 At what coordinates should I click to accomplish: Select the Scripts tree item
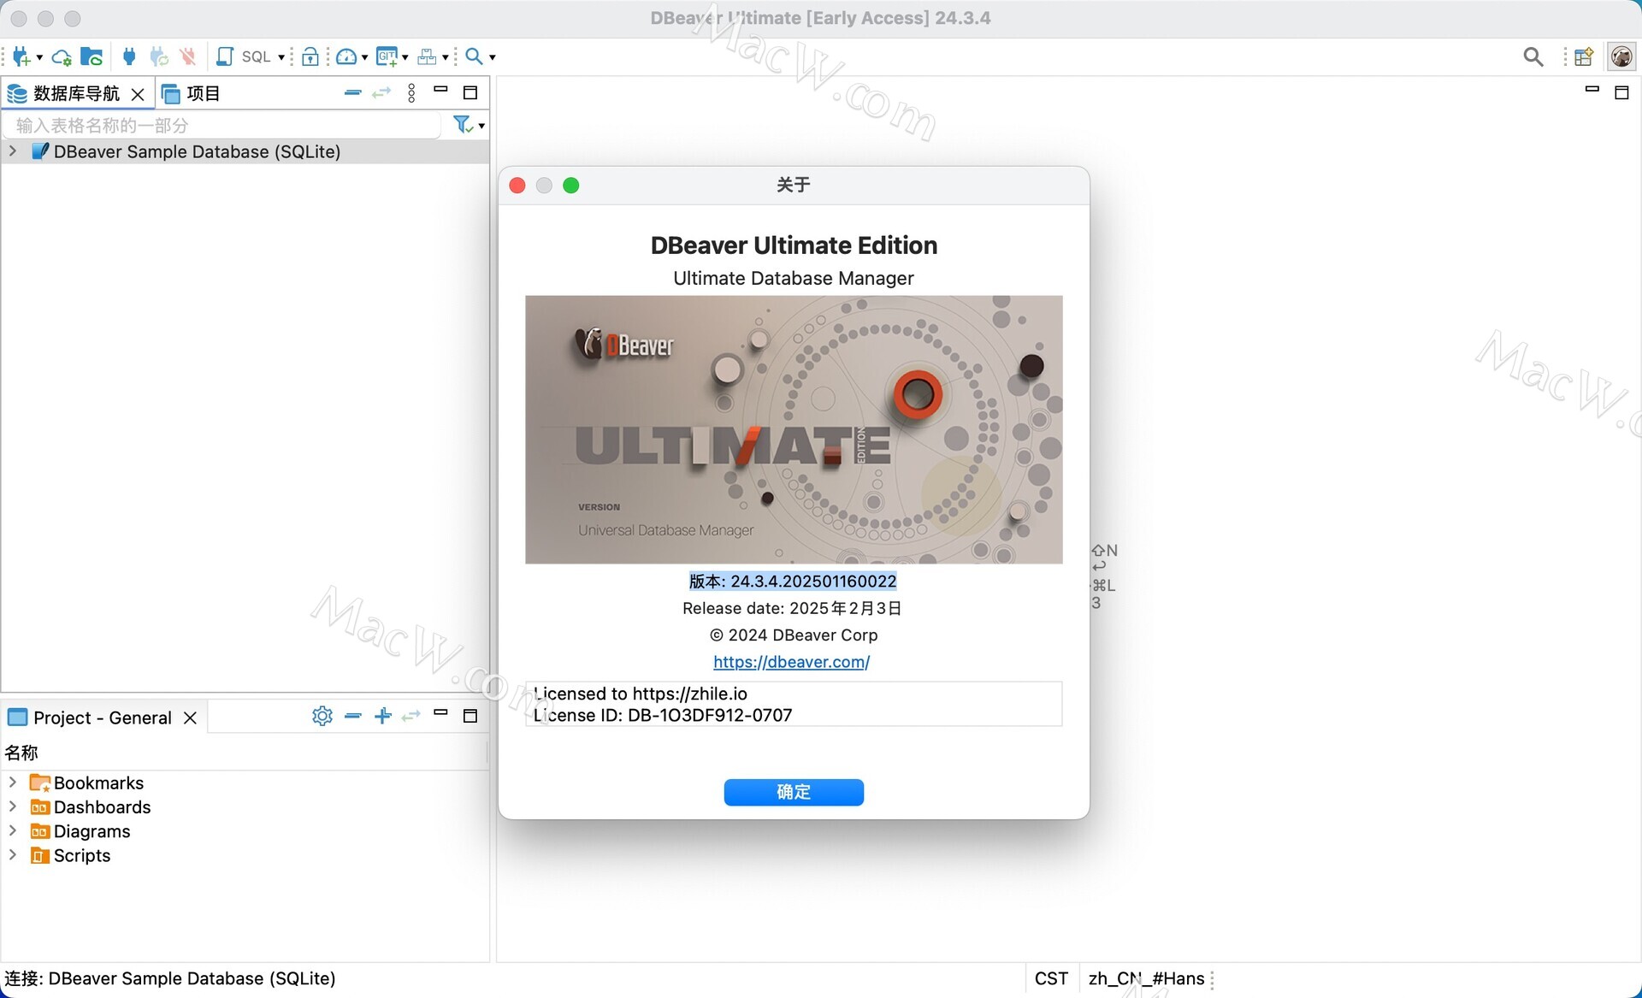pyautogui.click(x=82, y=855)
